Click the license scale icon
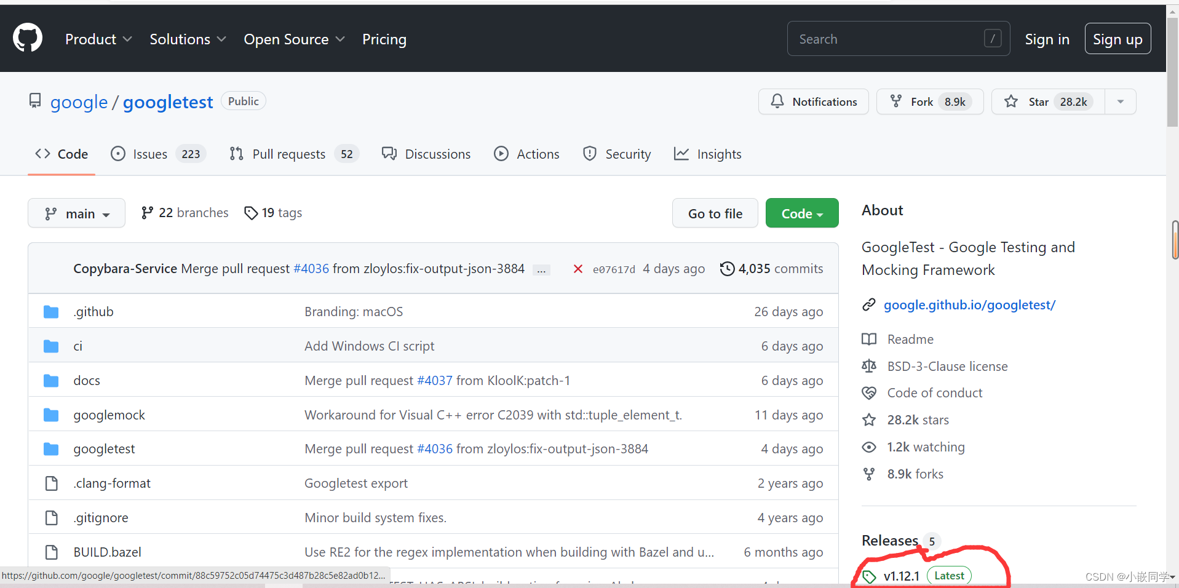The image size is (1179, 588). [869, 366]
